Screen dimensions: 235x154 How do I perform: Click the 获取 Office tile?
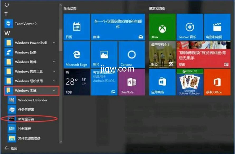217,82
